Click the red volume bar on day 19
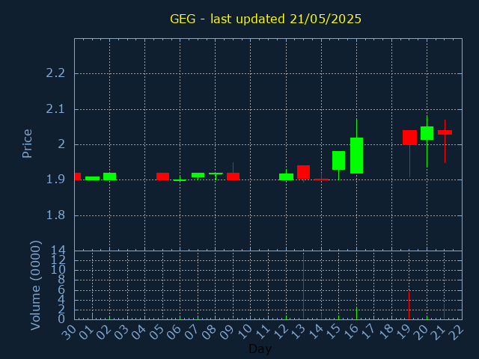 pyautogui.click(x=409, y=305)
